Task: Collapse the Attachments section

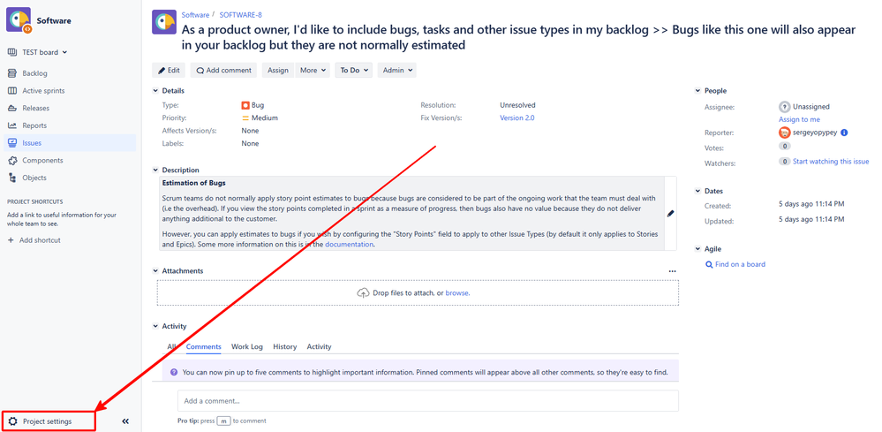Action: (155, 271)
